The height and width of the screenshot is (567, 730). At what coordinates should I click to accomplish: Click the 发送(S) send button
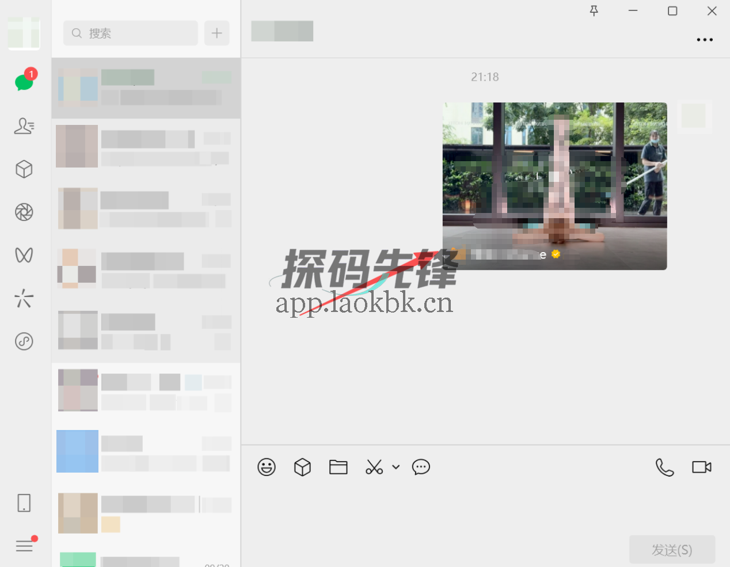point(672,549)
